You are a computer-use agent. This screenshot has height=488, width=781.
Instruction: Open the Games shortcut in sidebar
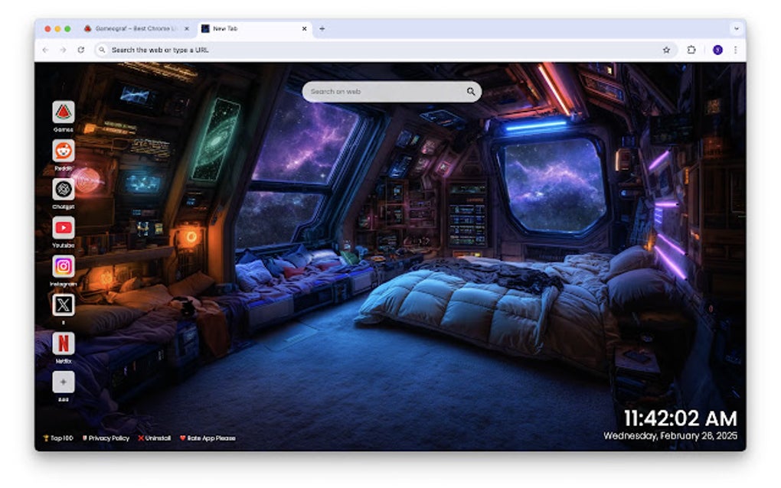[x=62, y=112]
